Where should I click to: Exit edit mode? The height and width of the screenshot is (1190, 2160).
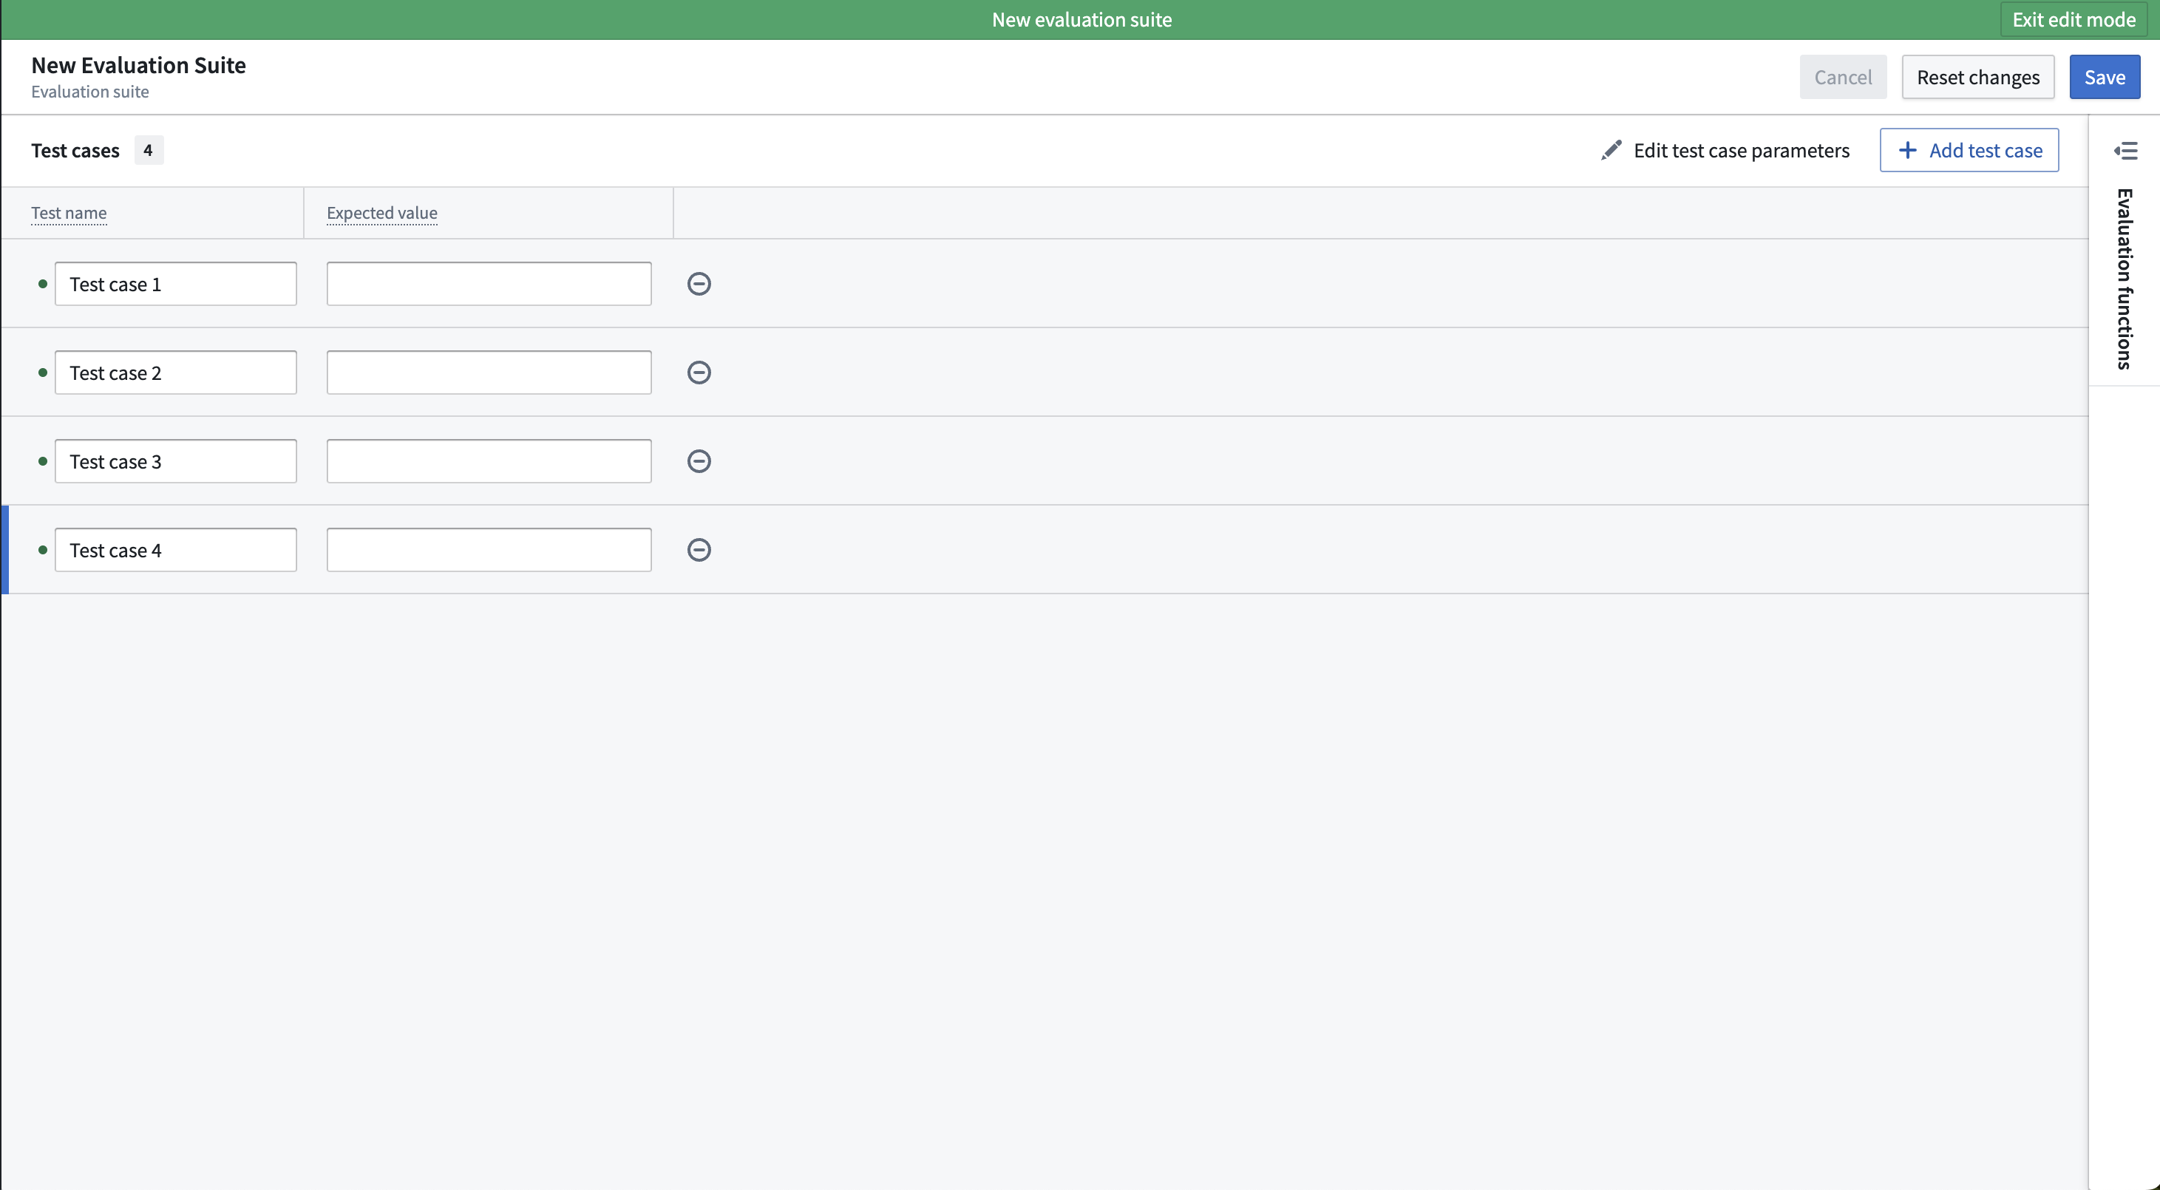point(2073,19)
